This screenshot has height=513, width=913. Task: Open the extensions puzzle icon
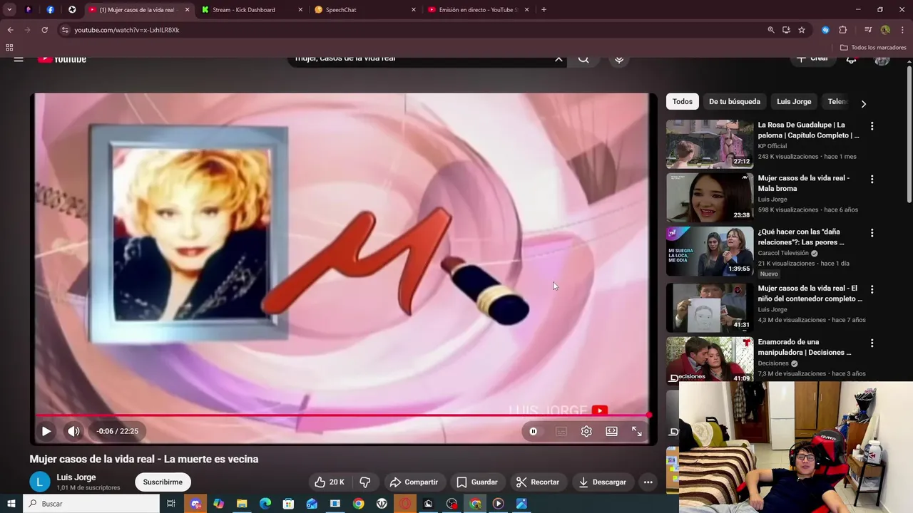(842, 30)
